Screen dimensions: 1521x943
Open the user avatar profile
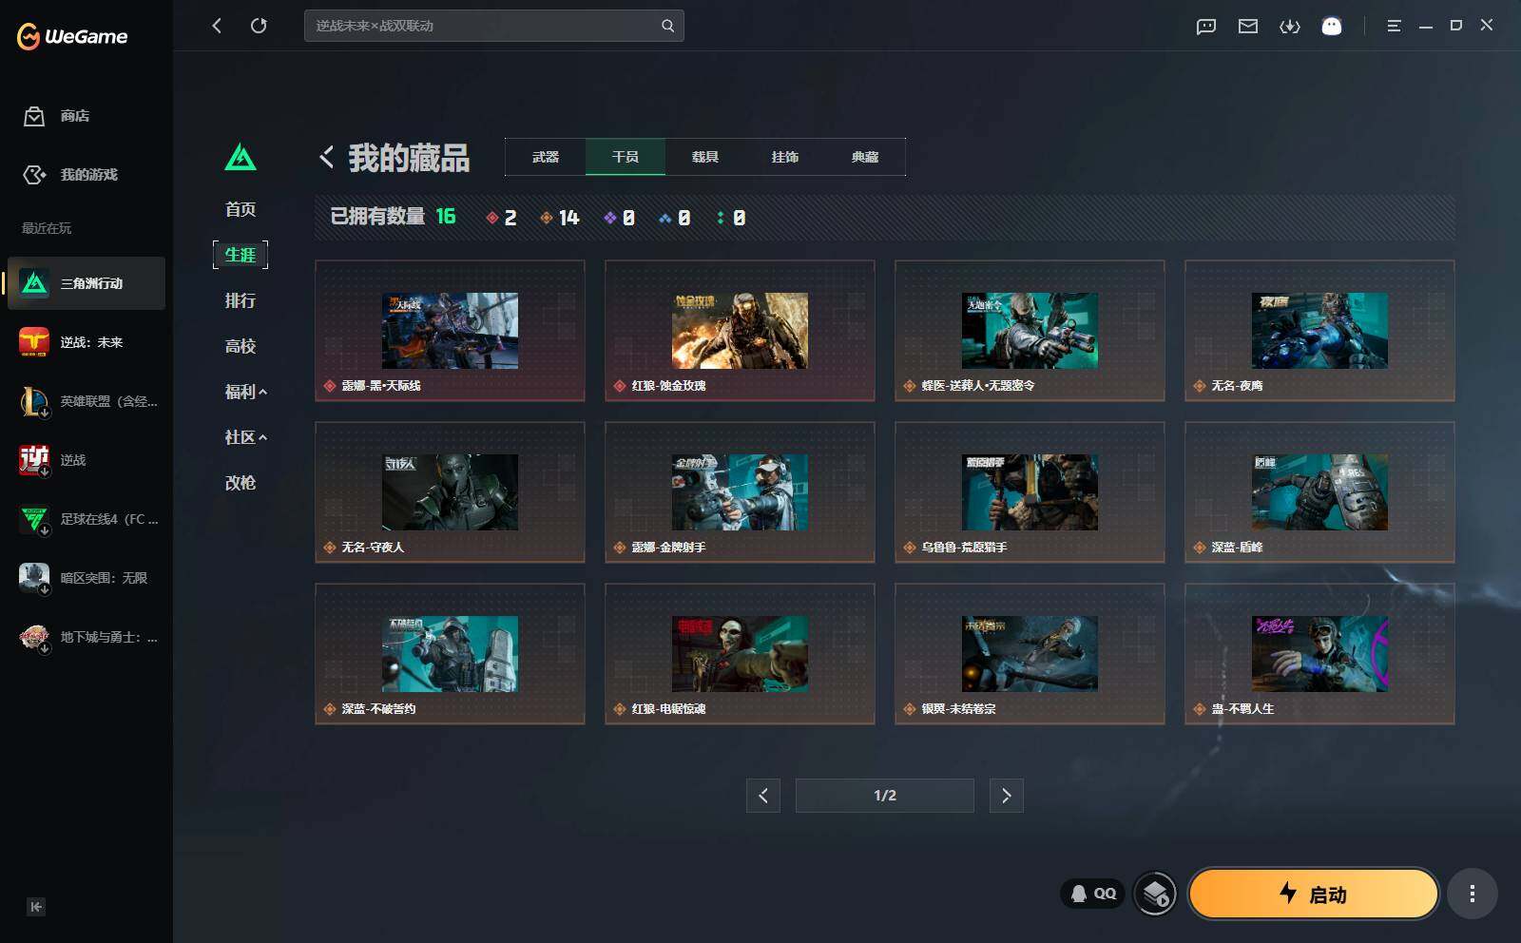click(x=1332, y=27)
